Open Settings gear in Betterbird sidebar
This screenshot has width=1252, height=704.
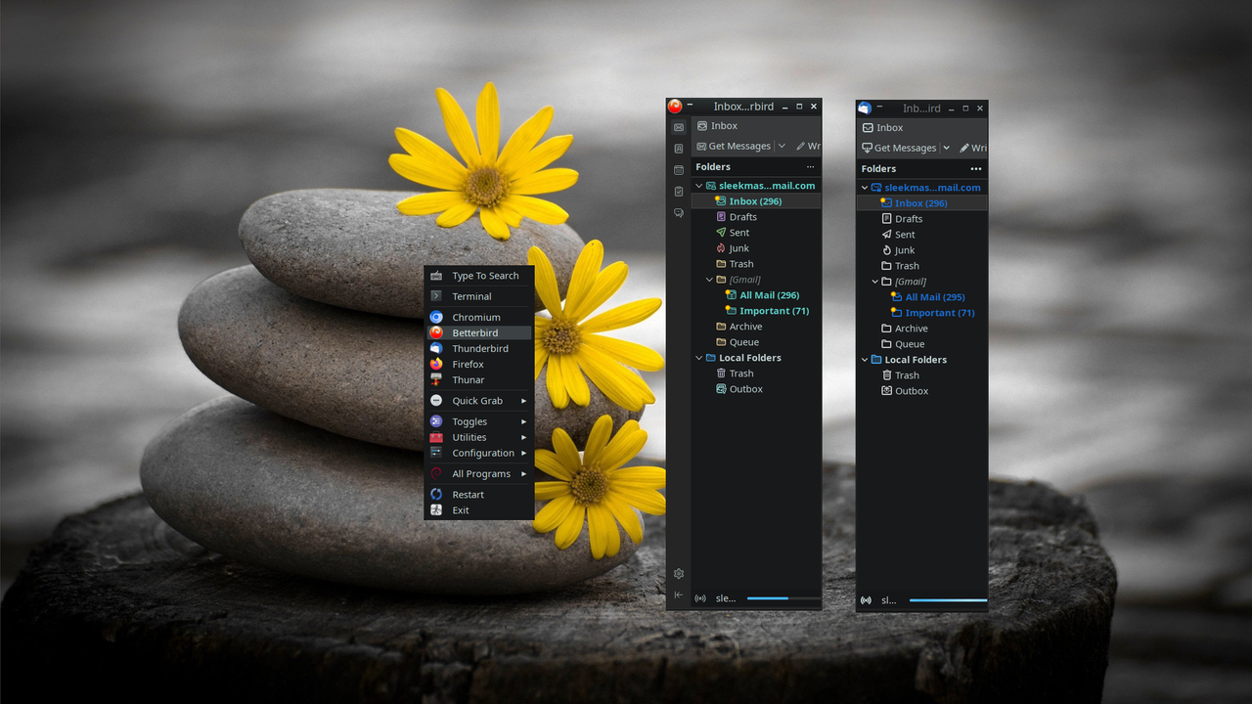click(x=679, y=574)
